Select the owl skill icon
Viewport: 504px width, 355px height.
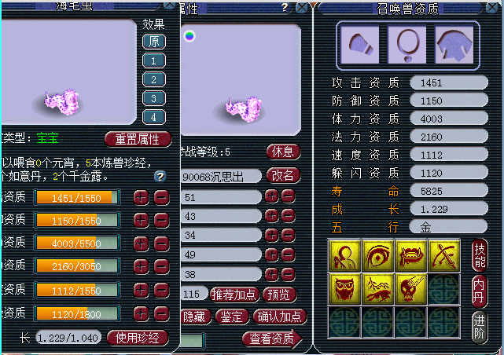[344, 288]
